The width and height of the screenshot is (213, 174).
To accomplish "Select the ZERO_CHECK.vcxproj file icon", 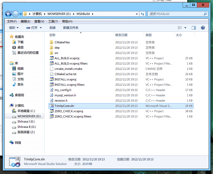I will 52,111.
